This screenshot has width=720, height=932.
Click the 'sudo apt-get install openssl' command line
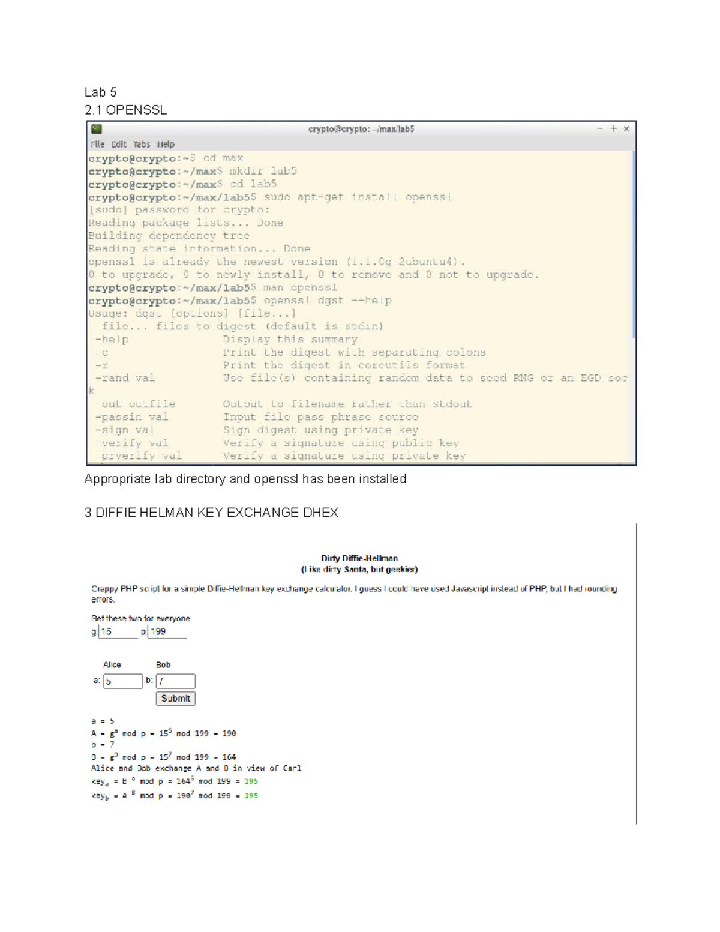[x=270, y=197]
